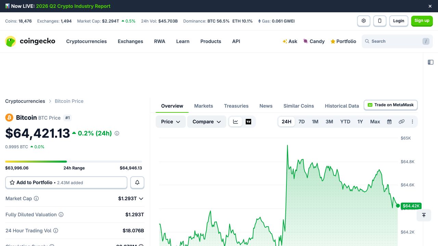This screenshot has width=438, height=246.
Task: Select the TradingView chart icon
Action: [248, 122]
